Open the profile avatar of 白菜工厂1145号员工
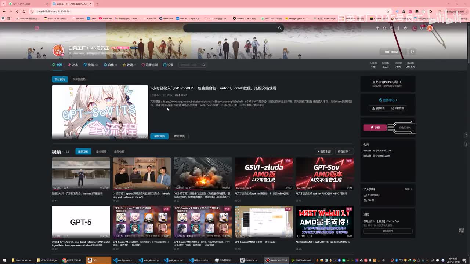The image size is (470, 264). (58, 51)
